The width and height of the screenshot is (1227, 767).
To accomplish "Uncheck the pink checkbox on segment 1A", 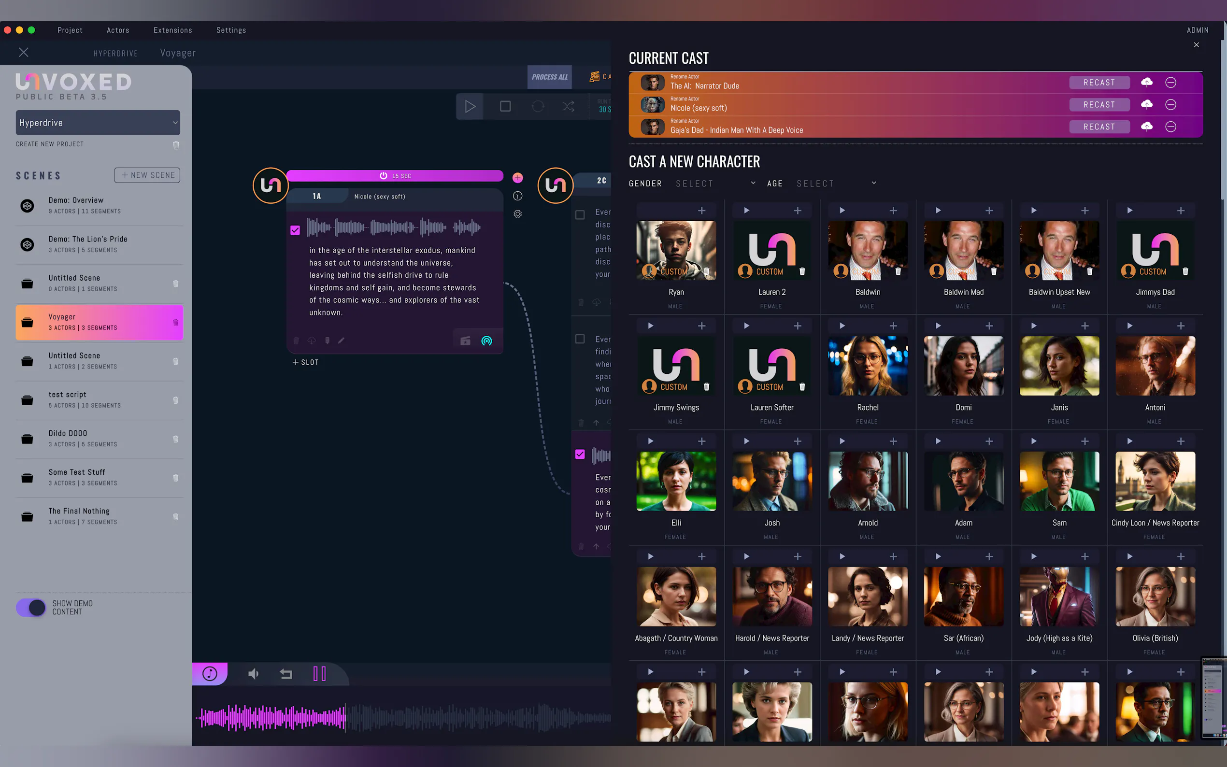I will coord(295,230).
